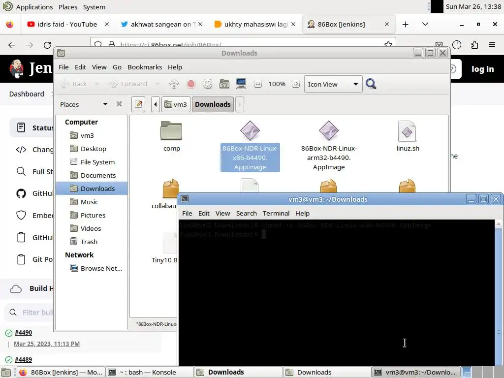504x378 pixels.
Task: Open the Firefox hamburger menu
Action: [x=492, y=45]
